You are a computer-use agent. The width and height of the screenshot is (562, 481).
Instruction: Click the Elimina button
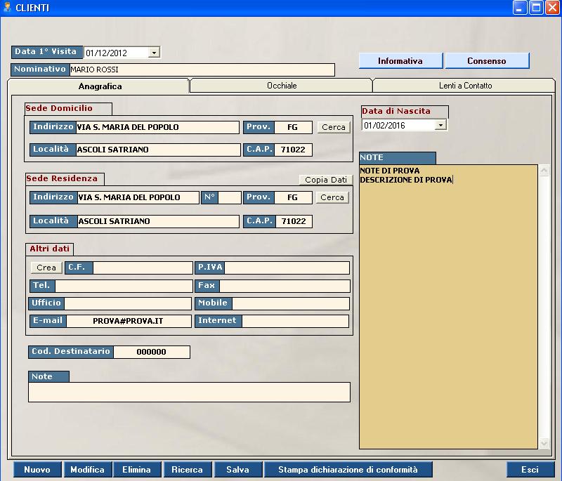pos(136,470)
